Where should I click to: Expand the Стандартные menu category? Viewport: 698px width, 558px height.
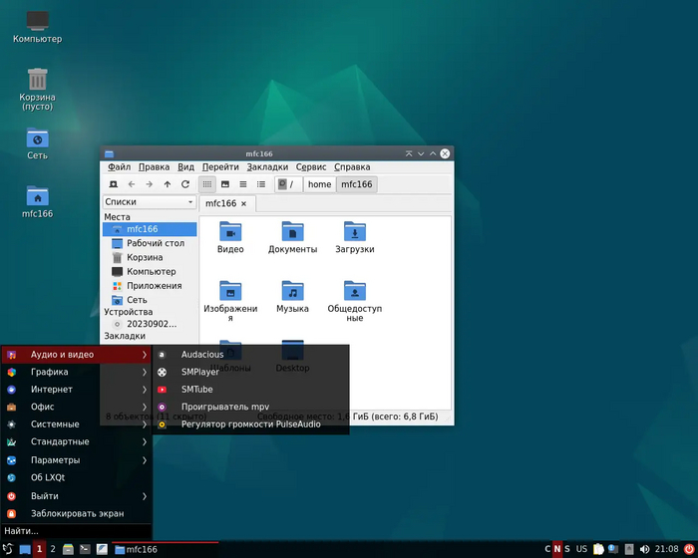[x=77, y=441]
